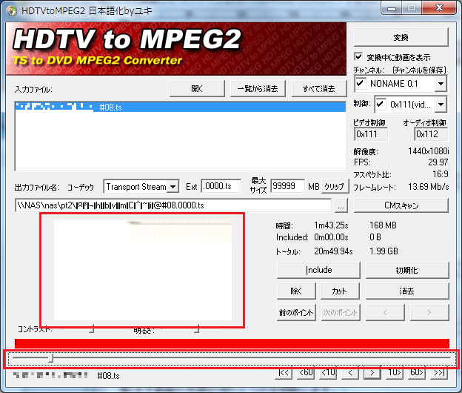Screen dimensions: 462x393
Task: Jump to the start with |<< button
Action: 284,373
